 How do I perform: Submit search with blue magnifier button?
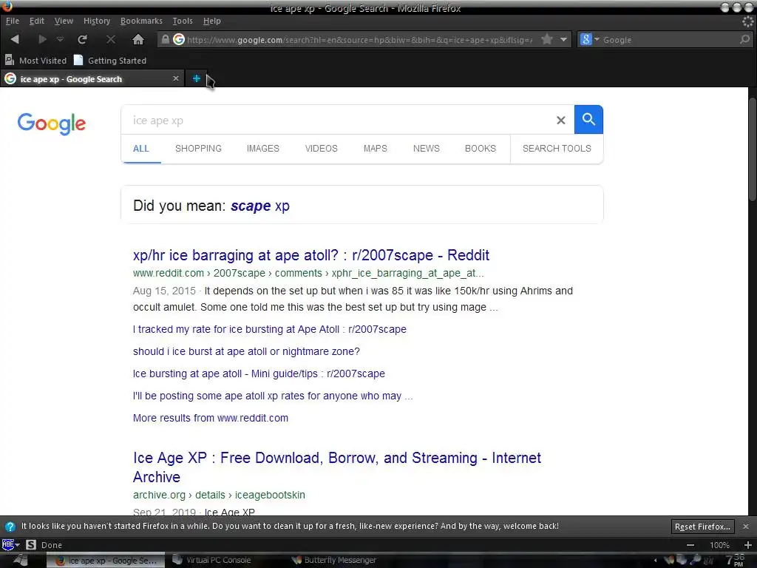click(x=588, y=119)
